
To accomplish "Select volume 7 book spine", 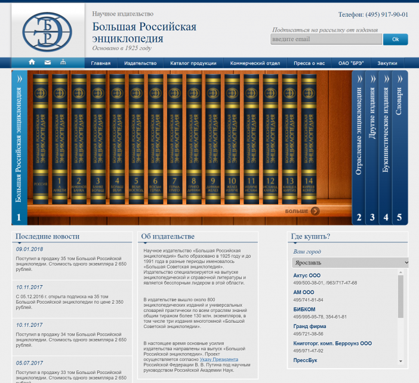I will tap(175, 139).
